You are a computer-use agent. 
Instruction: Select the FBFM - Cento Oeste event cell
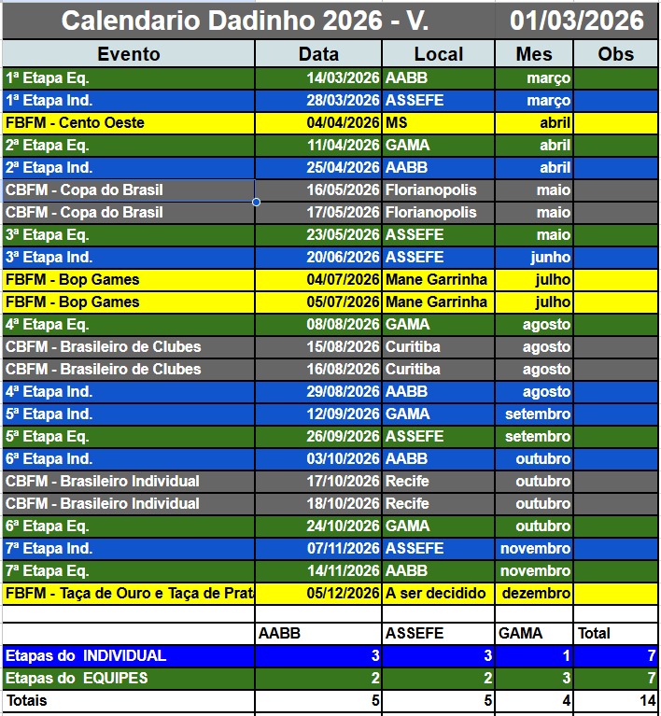click(129, 123)
